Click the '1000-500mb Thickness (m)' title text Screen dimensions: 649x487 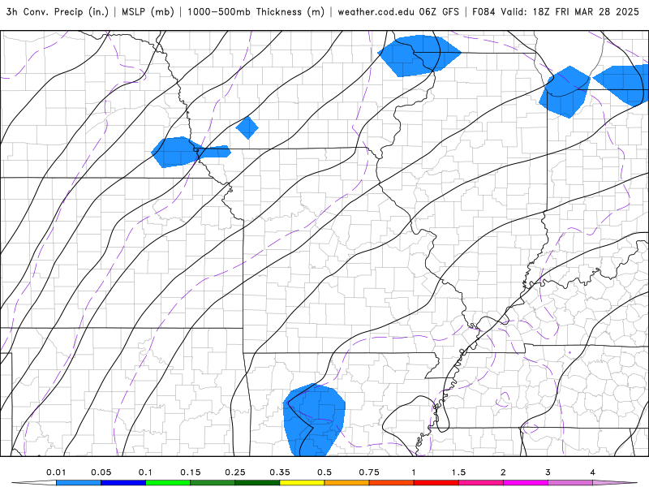click(256, 11)
